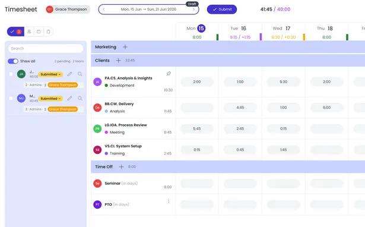This screenshot has height=227, width=365.
Task: Open Submitted status dropdown for MJ
Action: pos(50,99)
